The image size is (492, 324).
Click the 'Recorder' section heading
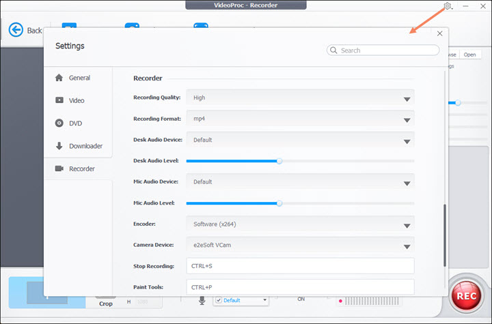(148, 78)
